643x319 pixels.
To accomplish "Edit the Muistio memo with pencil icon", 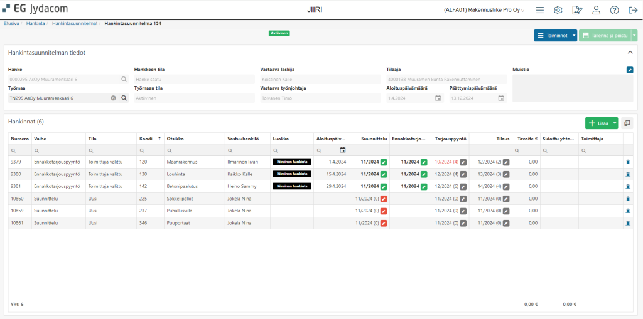I will tap(630, 70).
